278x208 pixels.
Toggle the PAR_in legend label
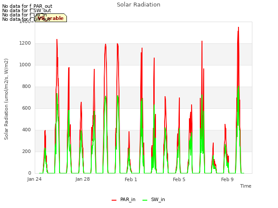tap(128, 200)
